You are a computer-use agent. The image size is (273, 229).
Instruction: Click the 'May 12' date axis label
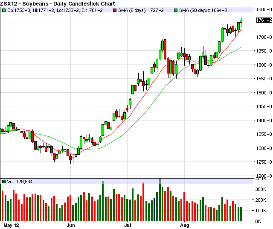point(11,225)
